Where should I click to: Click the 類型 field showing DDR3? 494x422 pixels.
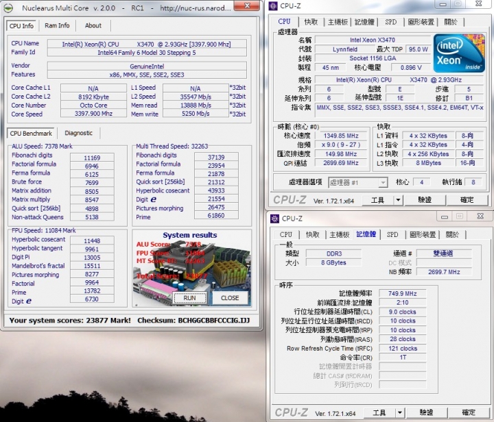334,253
